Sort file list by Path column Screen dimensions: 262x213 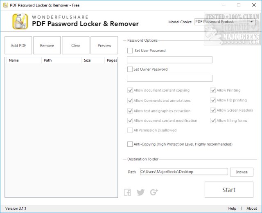(61, 60)
